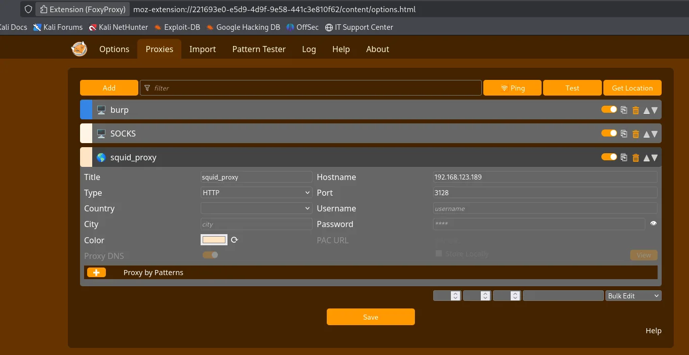Reveal password with the eye icon

pos(654,224)
